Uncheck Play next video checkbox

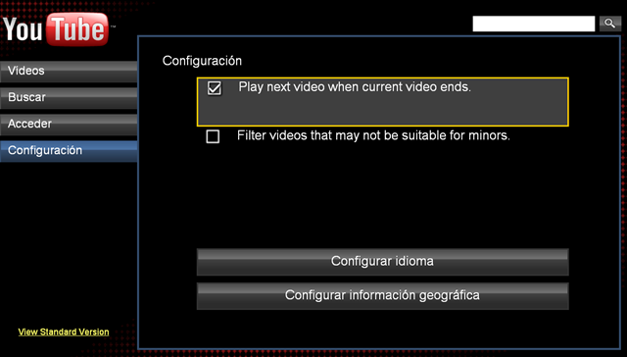[215, 88]
